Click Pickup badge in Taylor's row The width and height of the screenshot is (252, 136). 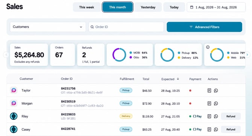tap(126, 90)
